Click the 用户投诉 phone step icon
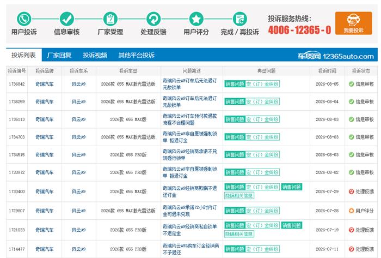This screenshot has height=258, width=381. point(24,19)
